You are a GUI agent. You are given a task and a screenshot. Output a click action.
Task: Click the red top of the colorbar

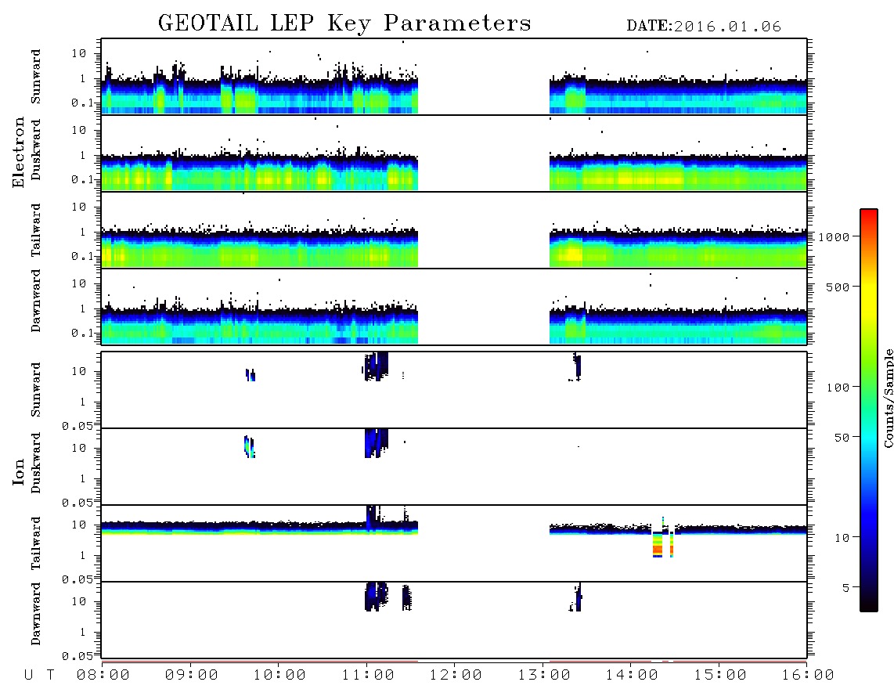pos(869,215)
